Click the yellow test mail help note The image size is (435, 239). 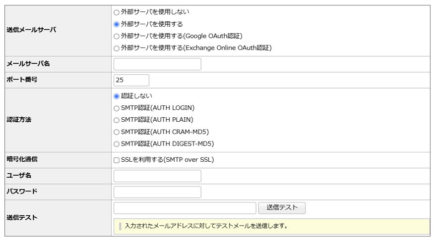272,226
